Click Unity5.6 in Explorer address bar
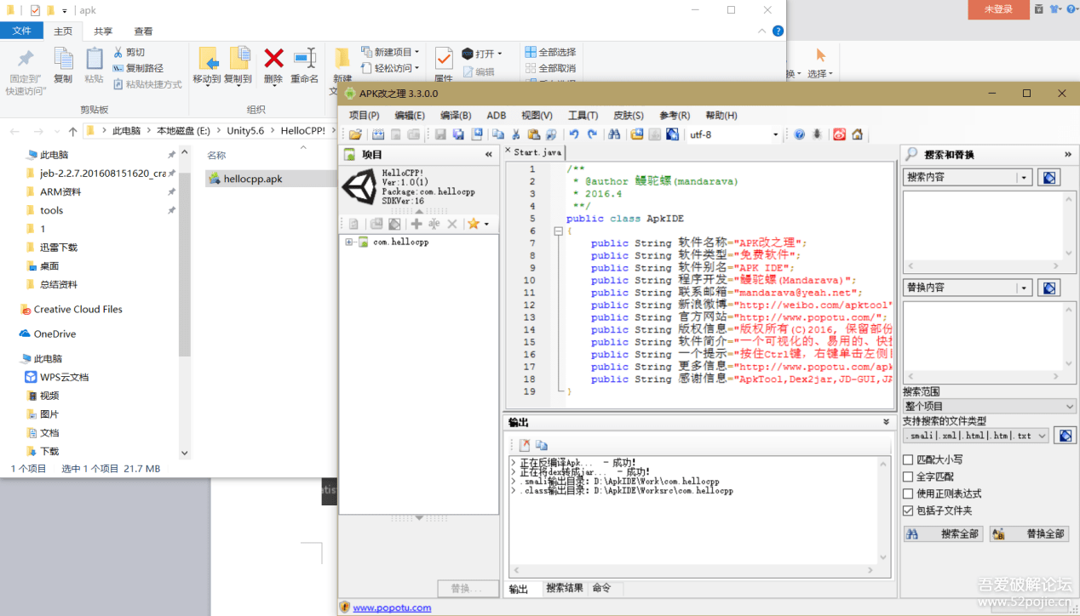Viewport: 1080px width, 616px height. (x=245, y=131)
